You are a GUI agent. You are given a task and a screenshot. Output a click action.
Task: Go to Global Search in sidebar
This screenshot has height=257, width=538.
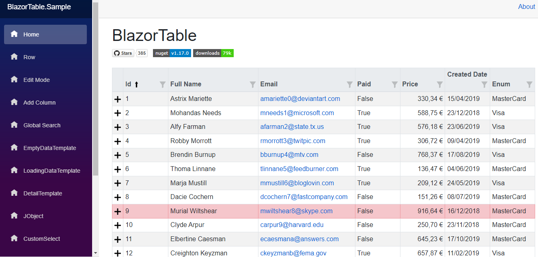42,125
